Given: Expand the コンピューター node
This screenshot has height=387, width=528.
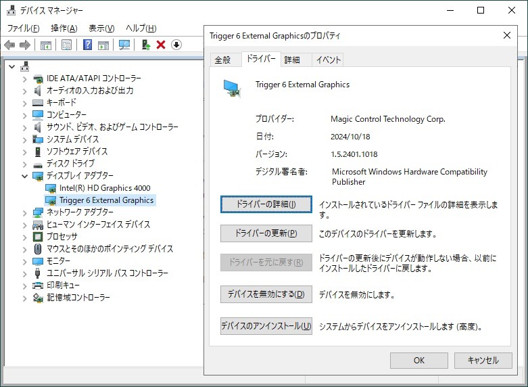Looking at the screenshot, I should coord(24,115).
